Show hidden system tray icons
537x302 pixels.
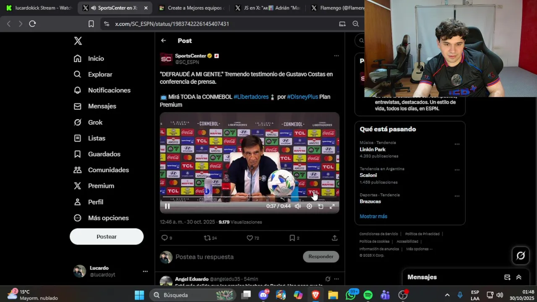[x=447, y=295]
